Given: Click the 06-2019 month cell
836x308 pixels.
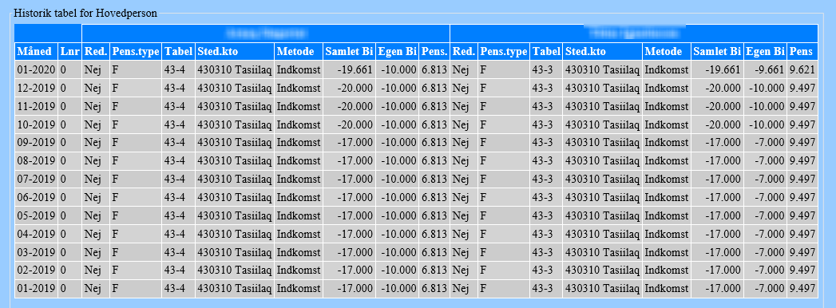Looking at the screenshot, I should [36, 197].
